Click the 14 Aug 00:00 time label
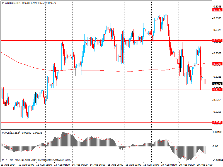The height and width of the screenshot is (167, 223). 80,165
